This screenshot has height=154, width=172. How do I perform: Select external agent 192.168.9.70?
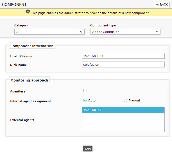point(123,110)
